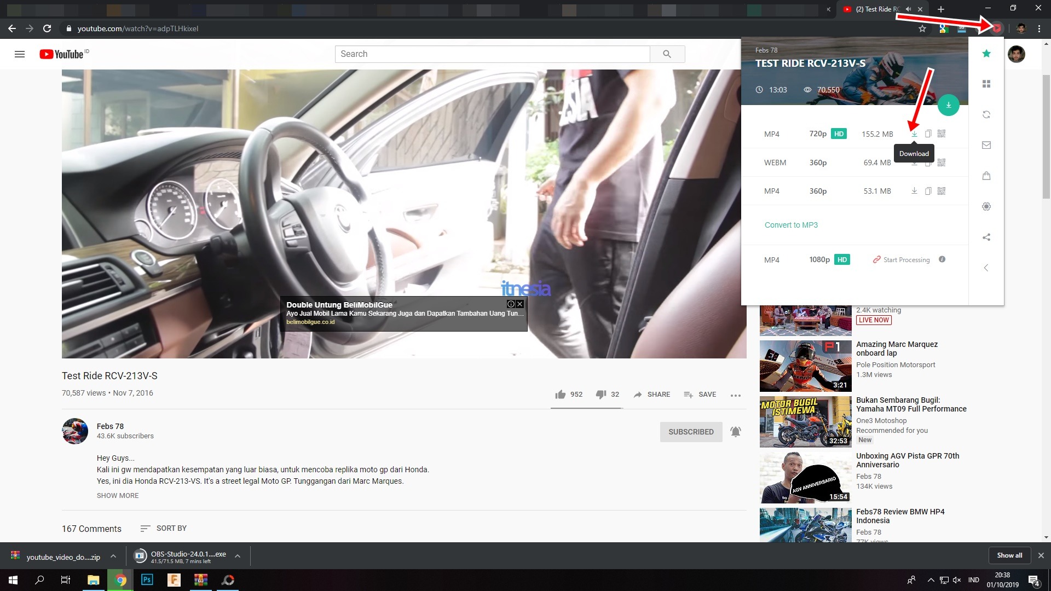Image resolution: width=1051 pixels, height=591 pixels.
Task: Click the Download icon for 720p MP4
Action: click(x=914, y=134)
